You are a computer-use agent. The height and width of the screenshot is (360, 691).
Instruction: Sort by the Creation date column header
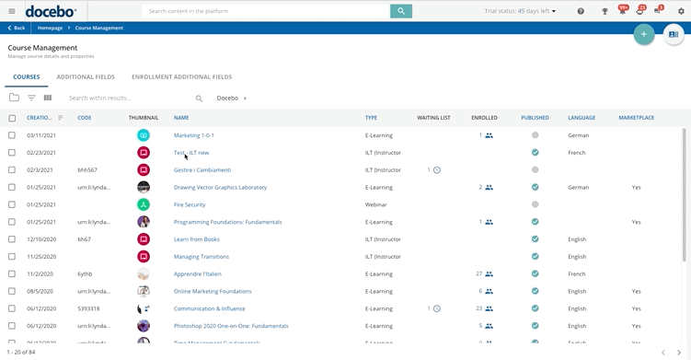(40, 118)
